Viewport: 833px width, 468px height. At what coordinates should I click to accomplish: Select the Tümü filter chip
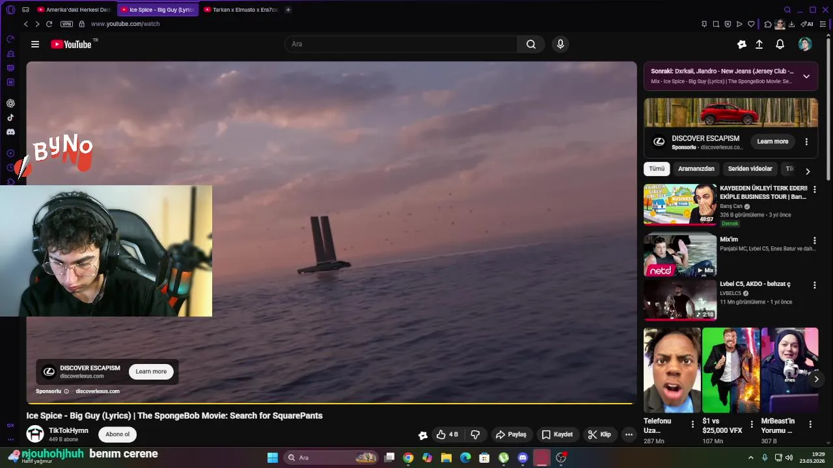coord(657,169)
